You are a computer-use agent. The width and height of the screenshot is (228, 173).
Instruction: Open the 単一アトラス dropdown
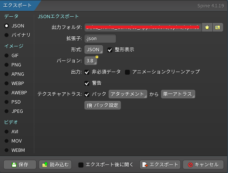click(178, 94)
